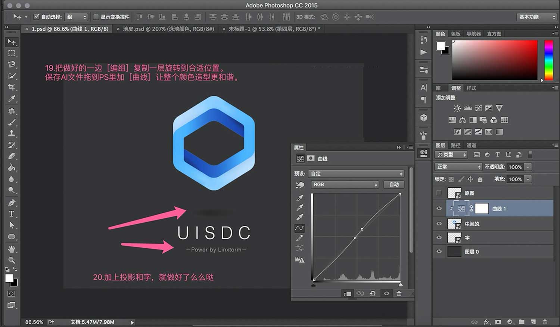Toggle adjustment visibility eye in Properties panel
The width and height of the screenshot is (560, 327).
pyautogui.click(x=386, y=293)
